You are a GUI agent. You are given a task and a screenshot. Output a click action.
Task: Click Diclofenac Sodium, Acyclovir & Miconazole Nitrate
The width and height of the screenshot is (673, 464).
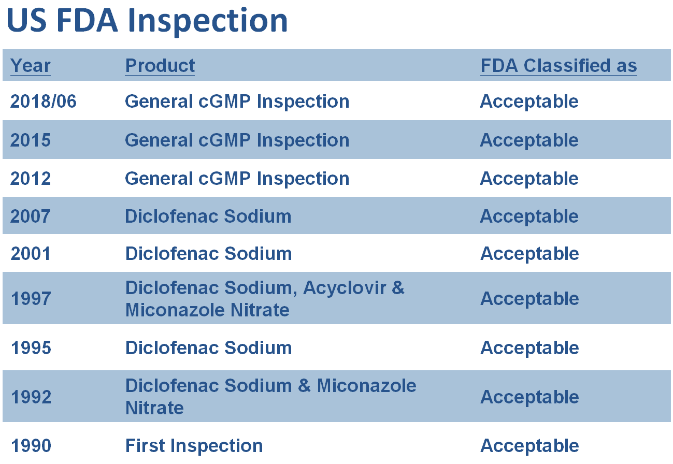click(265, 299)
